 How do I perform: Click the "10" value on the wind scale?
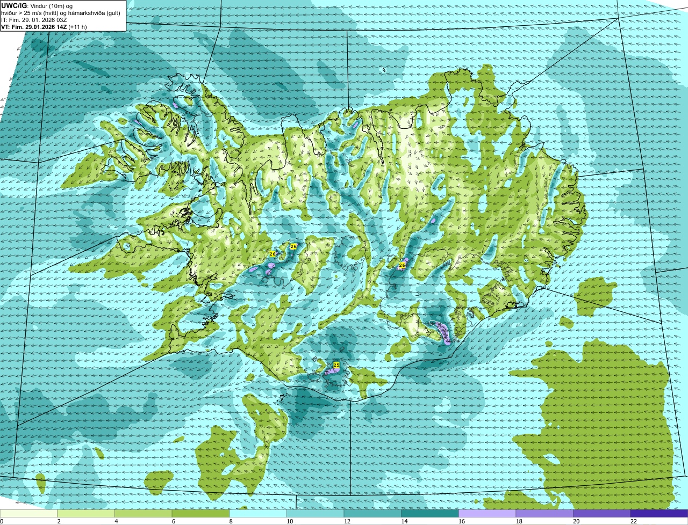click(x=290, y=521)
